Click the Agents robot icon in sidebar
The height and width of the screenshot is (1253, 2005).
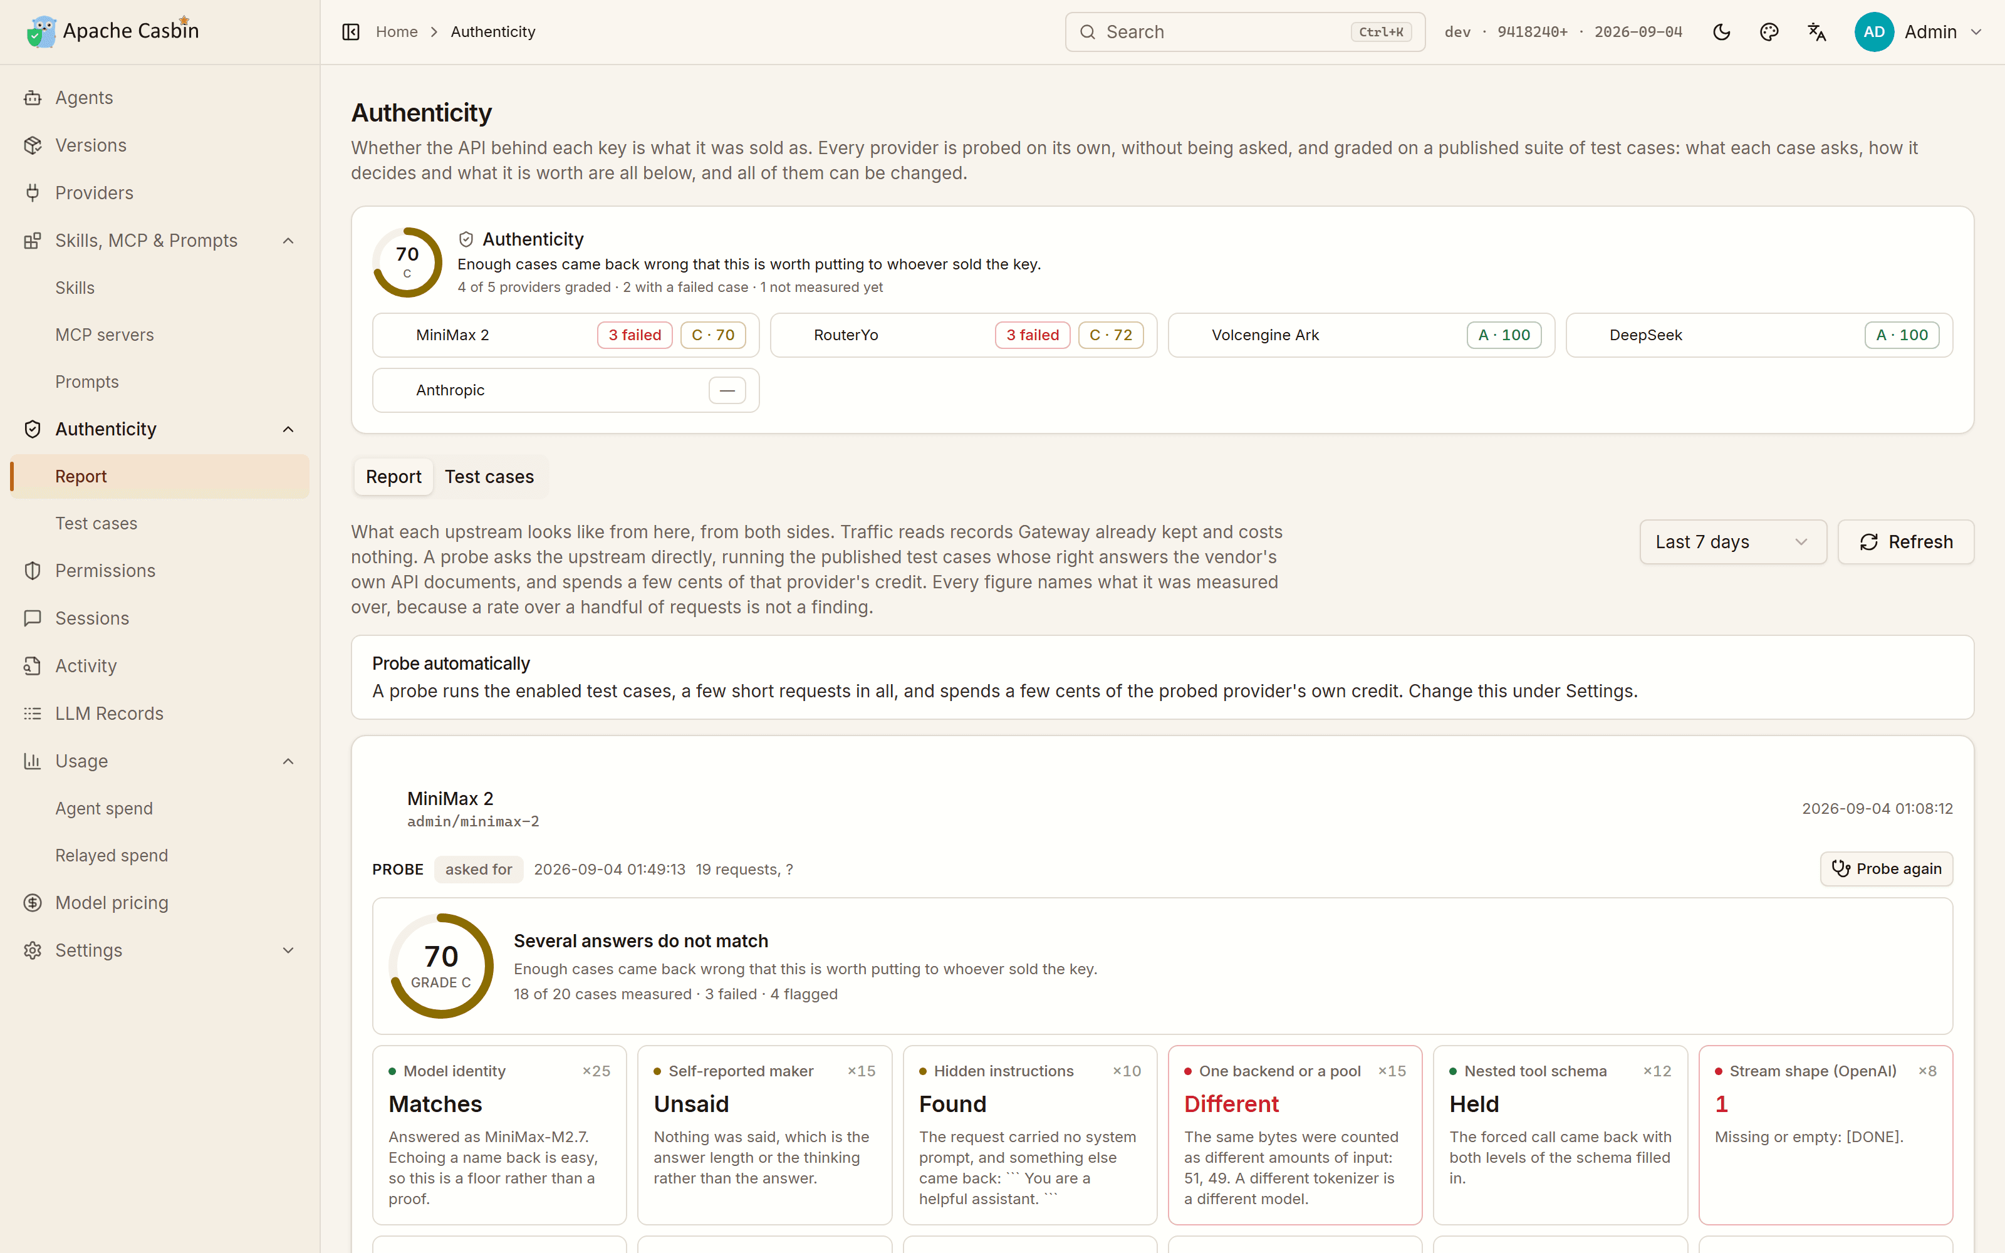point(33,98)
